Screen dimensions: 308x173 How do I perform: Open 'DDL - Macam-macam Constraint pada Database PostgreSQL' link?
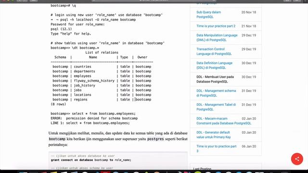[x=224, y=121]
